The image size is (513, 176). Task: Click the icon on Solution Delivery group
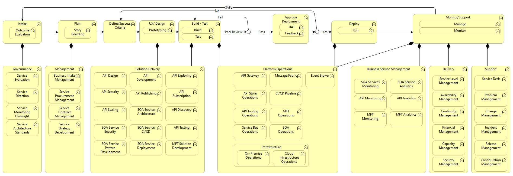tap(201, 69)
